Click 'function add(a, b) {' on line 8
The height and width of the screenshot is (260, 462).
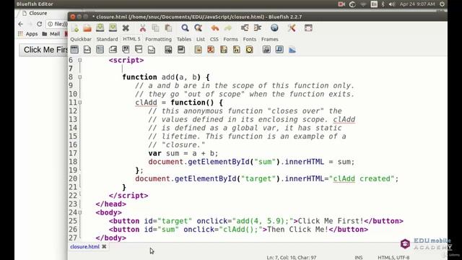[166, 77]
